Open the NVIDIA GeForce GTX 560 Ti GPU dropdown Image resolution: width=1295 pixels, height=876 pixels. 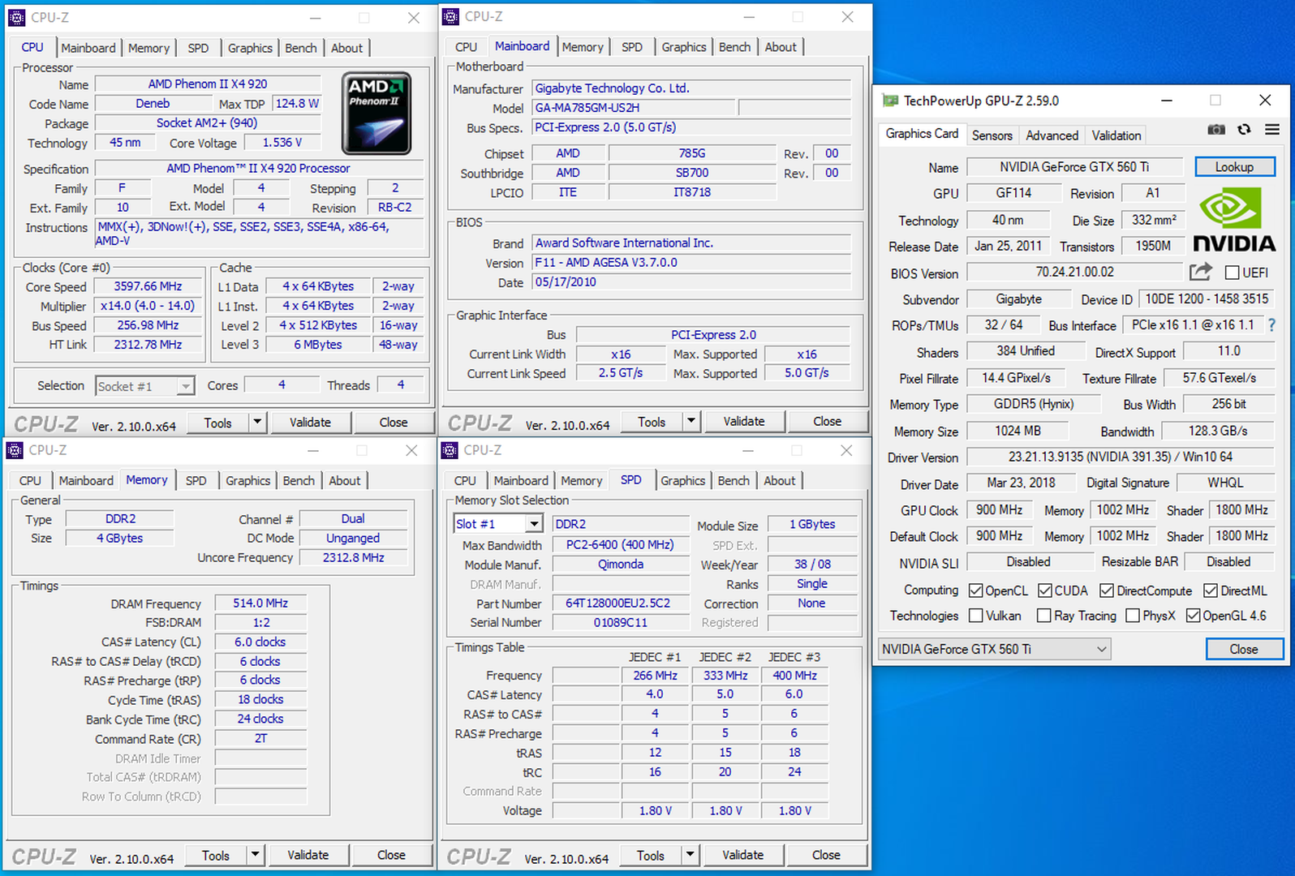click(995, 649)
